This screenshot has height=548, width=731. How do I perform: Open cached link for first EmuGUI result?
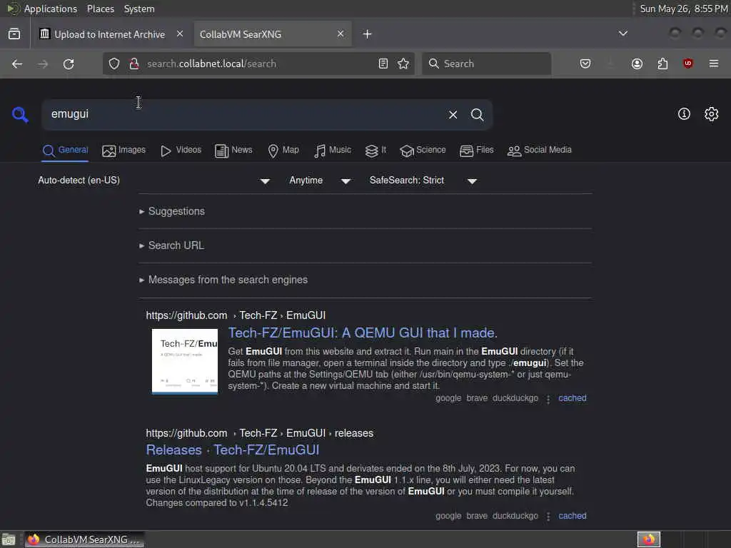[573, 398]
